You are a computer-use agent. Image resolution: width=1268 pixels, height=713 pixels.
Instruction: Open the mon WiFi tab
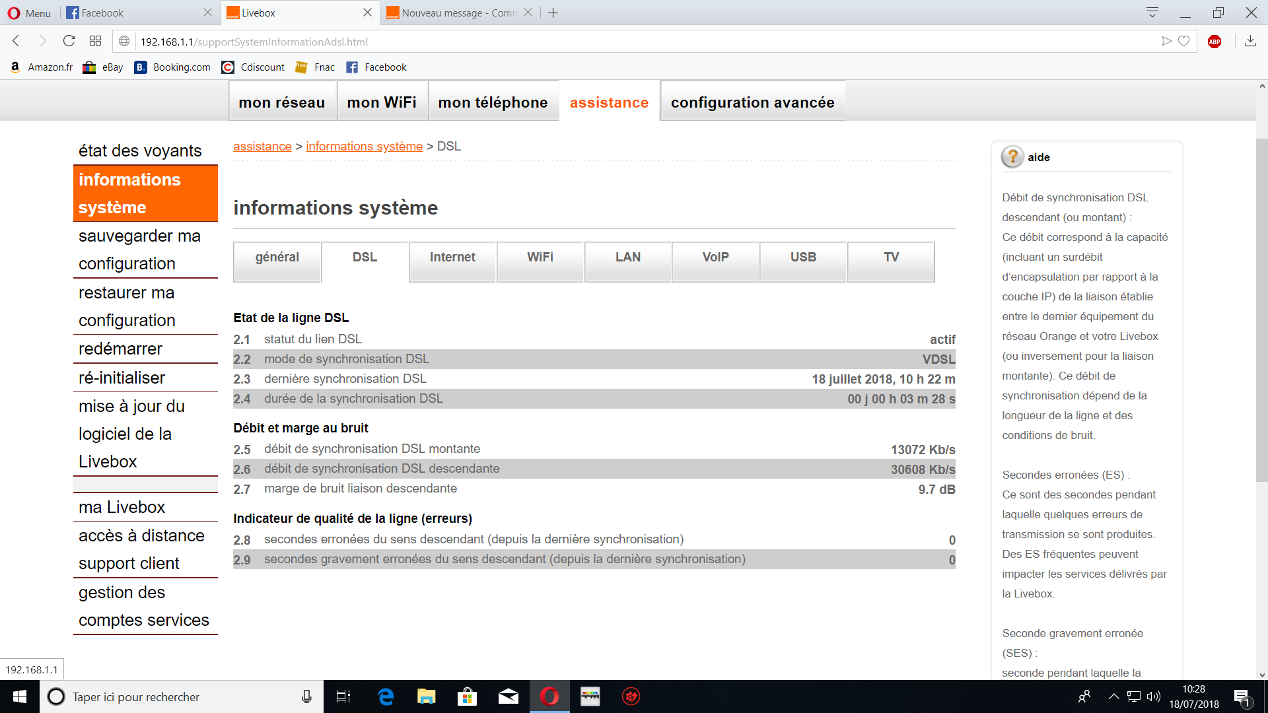pos(382,102)
